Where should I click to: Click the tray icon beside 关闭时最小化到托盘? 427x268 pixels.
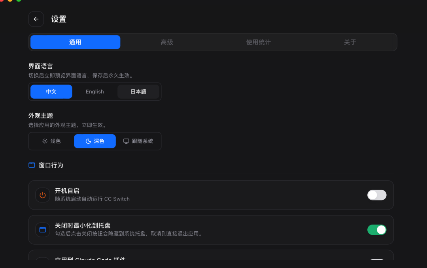coord(42,229)
